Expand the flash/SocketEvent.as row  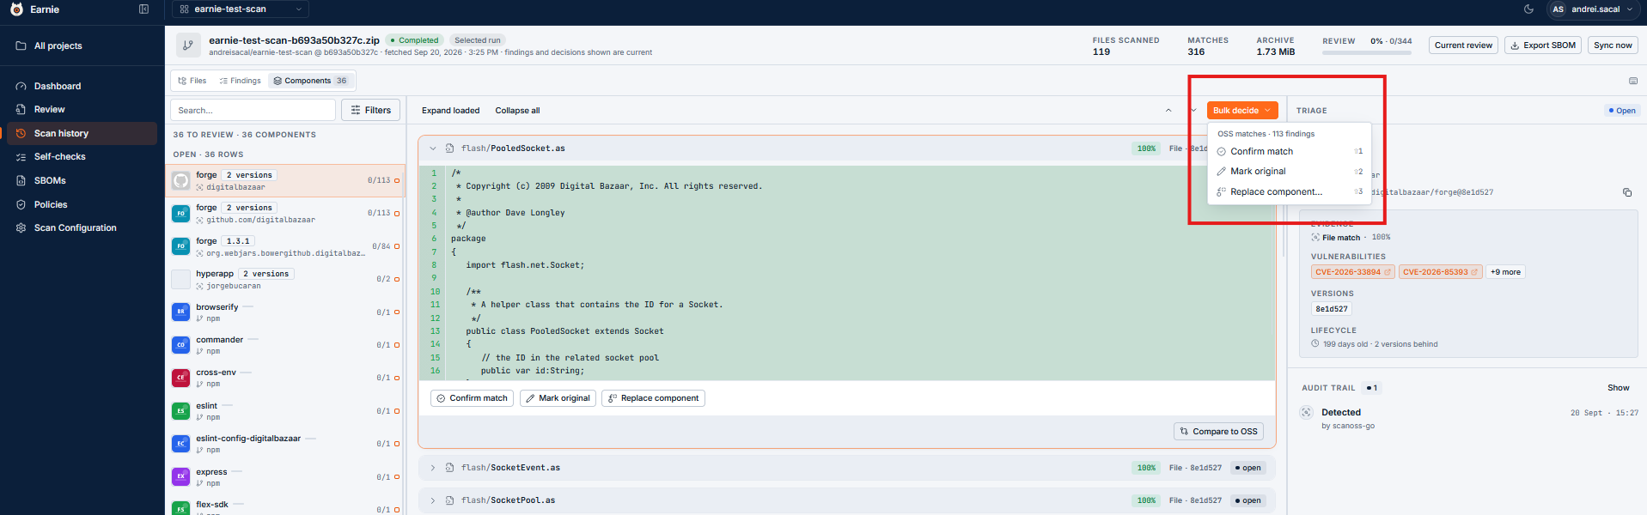[433, 468]
